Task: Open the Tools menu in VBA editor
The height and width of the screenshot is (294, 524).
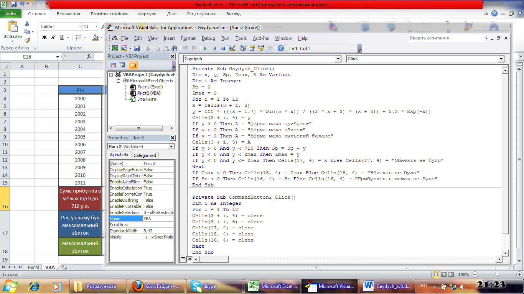Action: pyautogui.click(x=241, y=38)
